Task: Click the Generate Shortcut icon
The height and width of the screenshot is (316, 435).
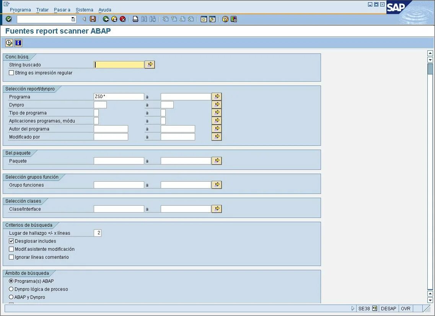Action: (x=212, y=19)
